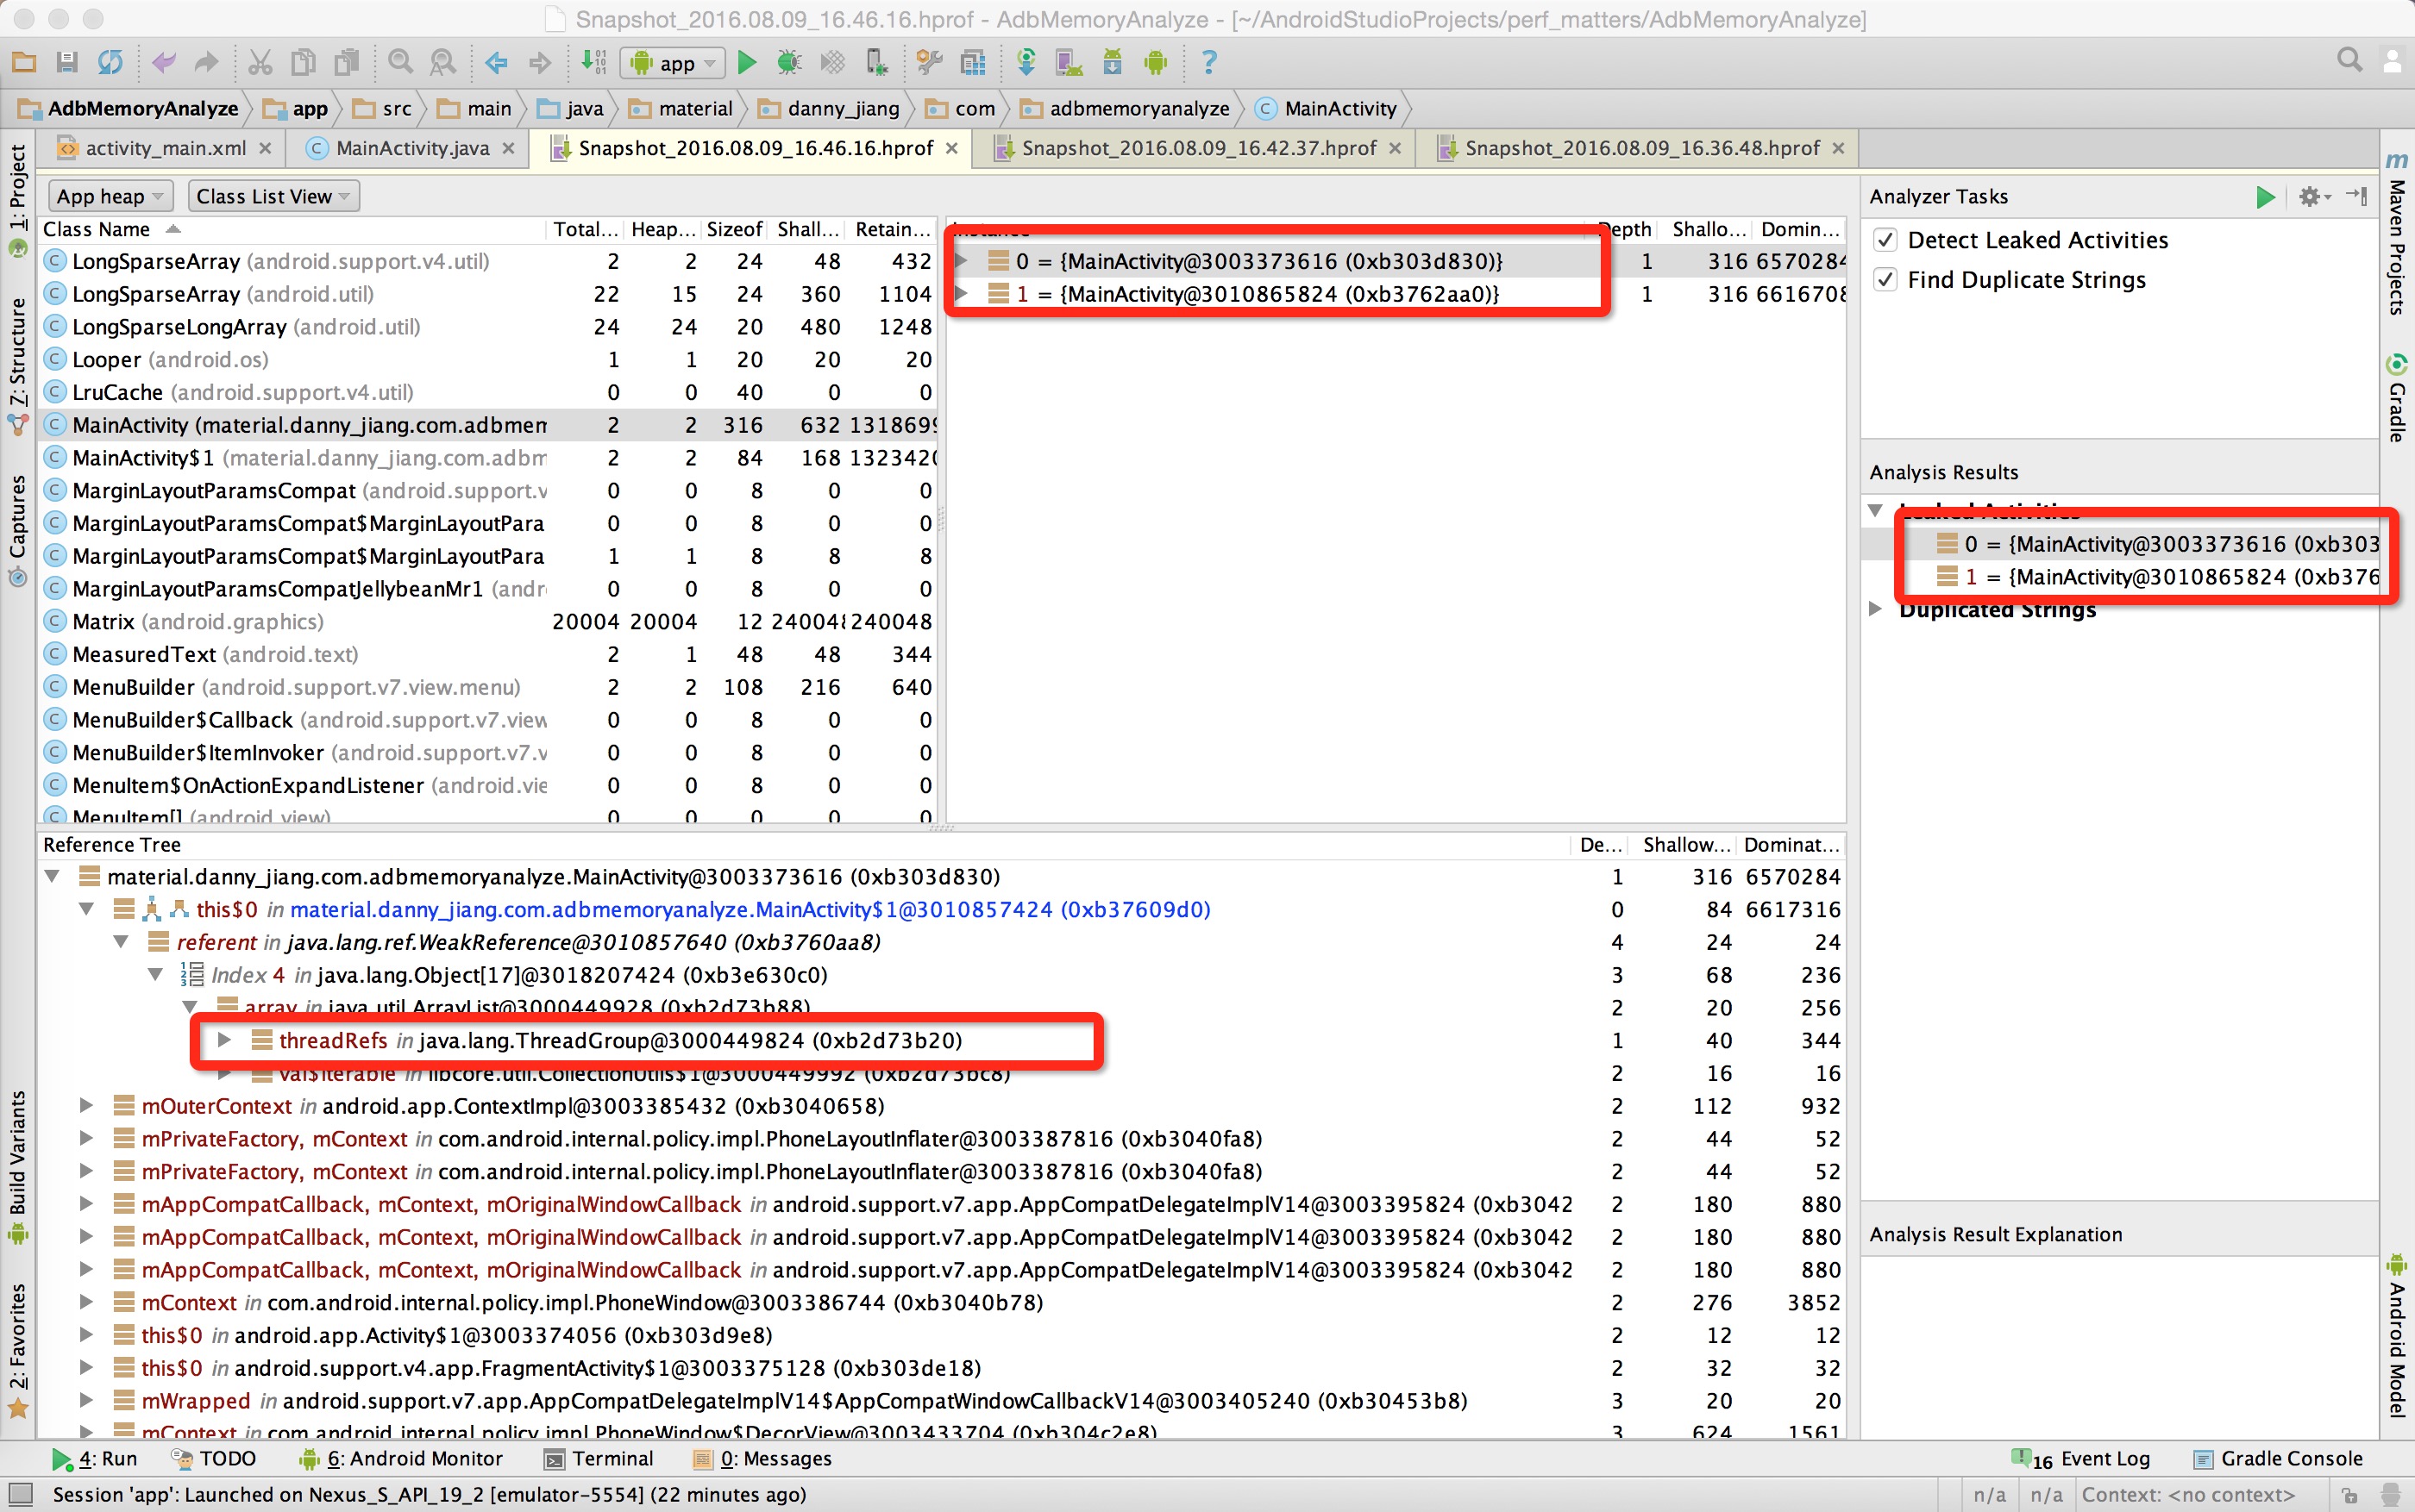2415x1512 pixels.
Task: Expand the Duplicated Strings results node
Action: [1876, 609]
